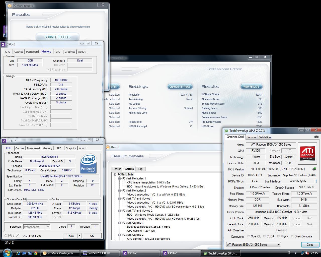Screen dimensions: 321x257
Task: Click the Intel Pentium 4 logo in CPU-Z
Action: point(89,163)
